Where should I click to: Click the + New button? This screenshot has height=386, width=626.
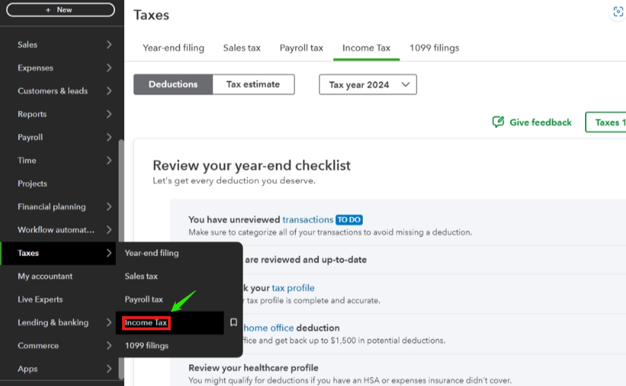[x=61, y=10]
